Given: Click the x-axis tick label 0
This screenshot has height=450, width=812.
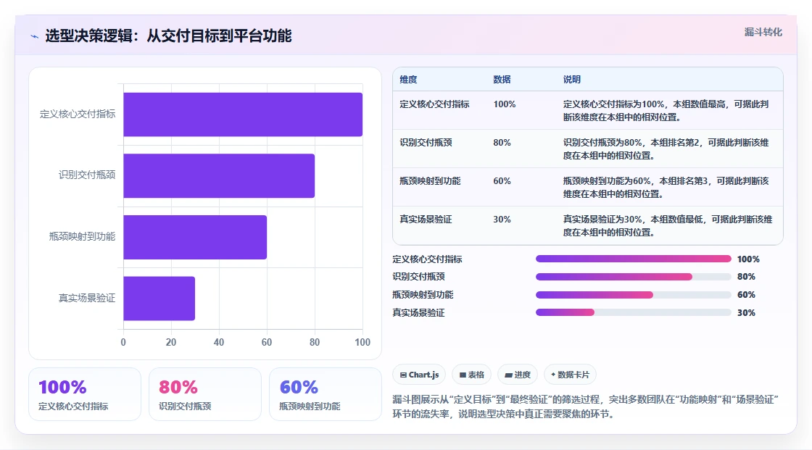Looking at the screenshot, I should pyautogui.click(x=123, y=342).
